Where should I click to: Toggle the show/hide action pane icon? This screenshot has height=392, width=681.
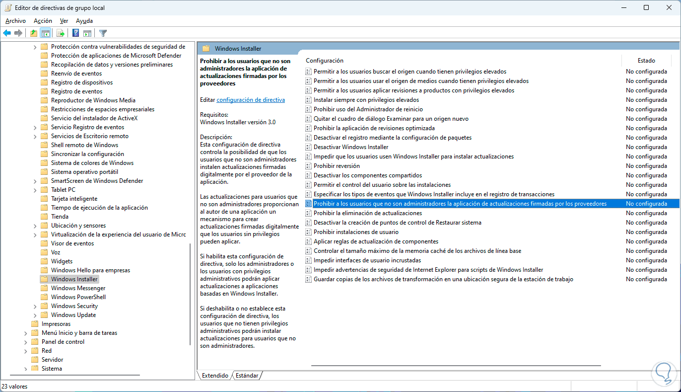(87, 33)
